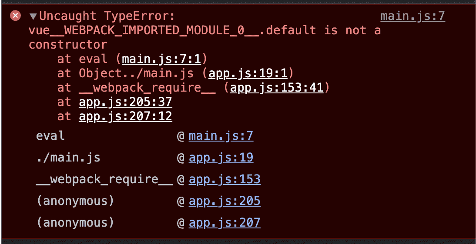Collapse the Uncaught TypeError stack trace triangle
Image resolution: width=476 pixels, height=244 pixels.
(33, 16)
